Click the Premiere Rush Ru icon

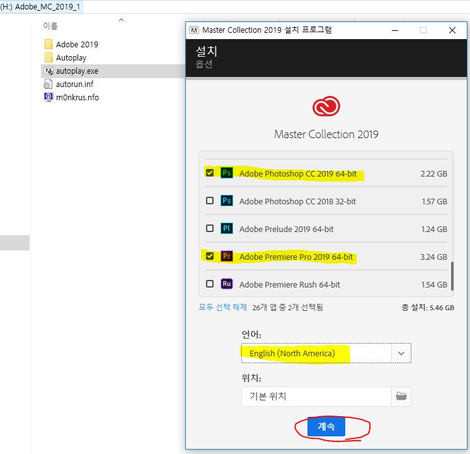[x=227, y=284]
